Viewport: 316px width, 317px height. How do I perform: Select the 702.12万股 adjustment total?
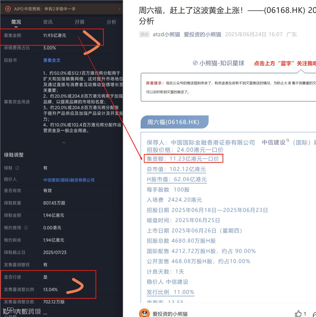(x=54, y=302)
